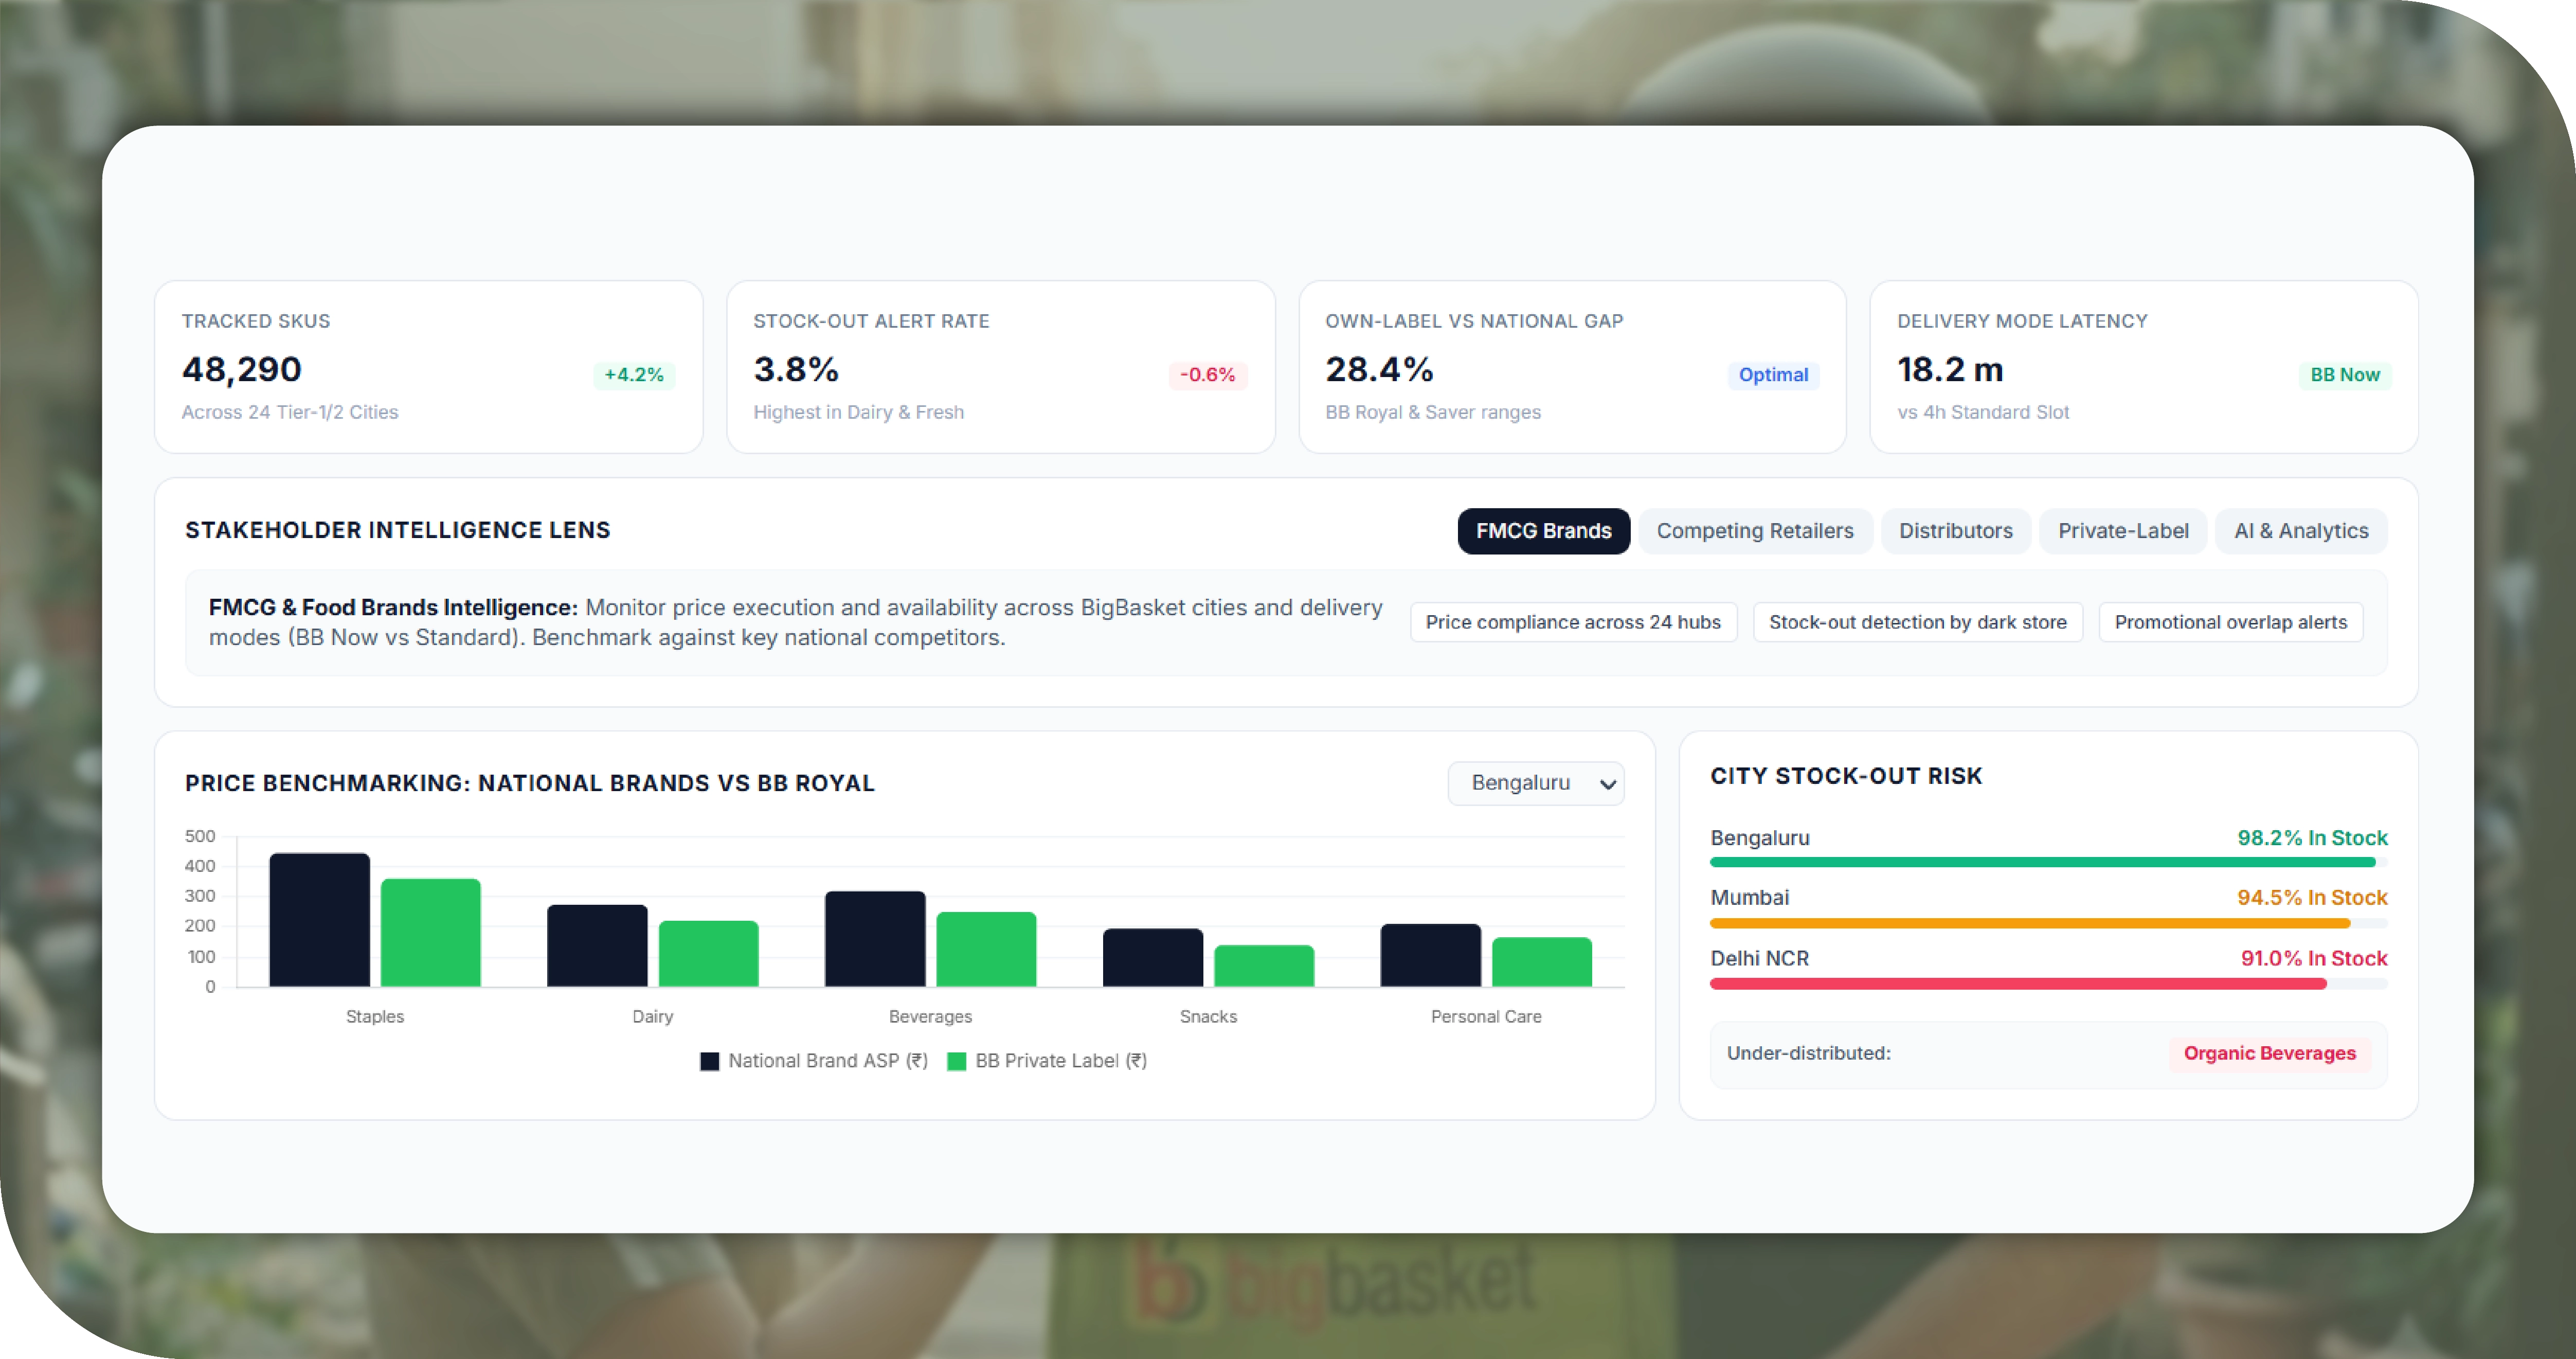2576x1359 pixels.
Task: Click the 'City Stock-Out Risk' heading
Action: pos(1846,776)
